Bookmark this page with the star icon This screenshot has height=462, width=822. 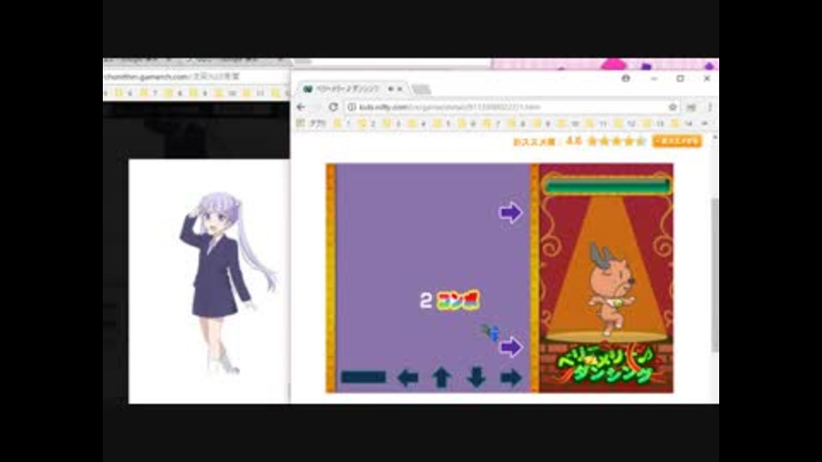673,107
